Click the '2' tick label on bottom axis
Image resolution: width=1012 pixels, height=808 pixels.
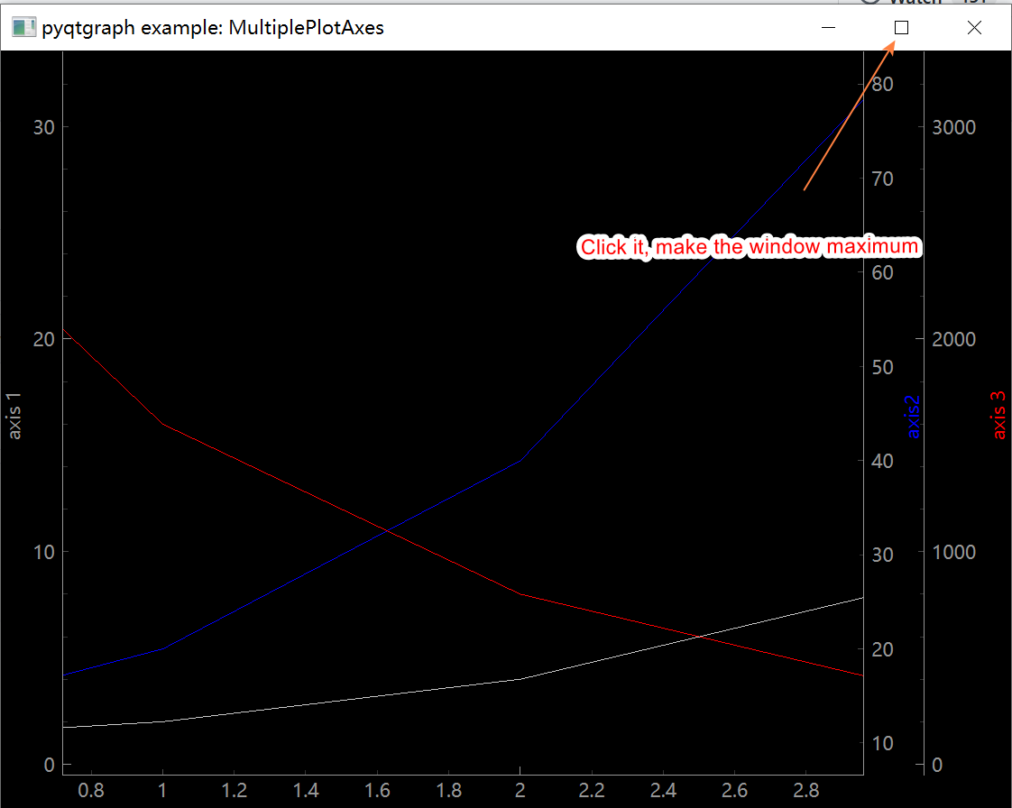[520, 790]
